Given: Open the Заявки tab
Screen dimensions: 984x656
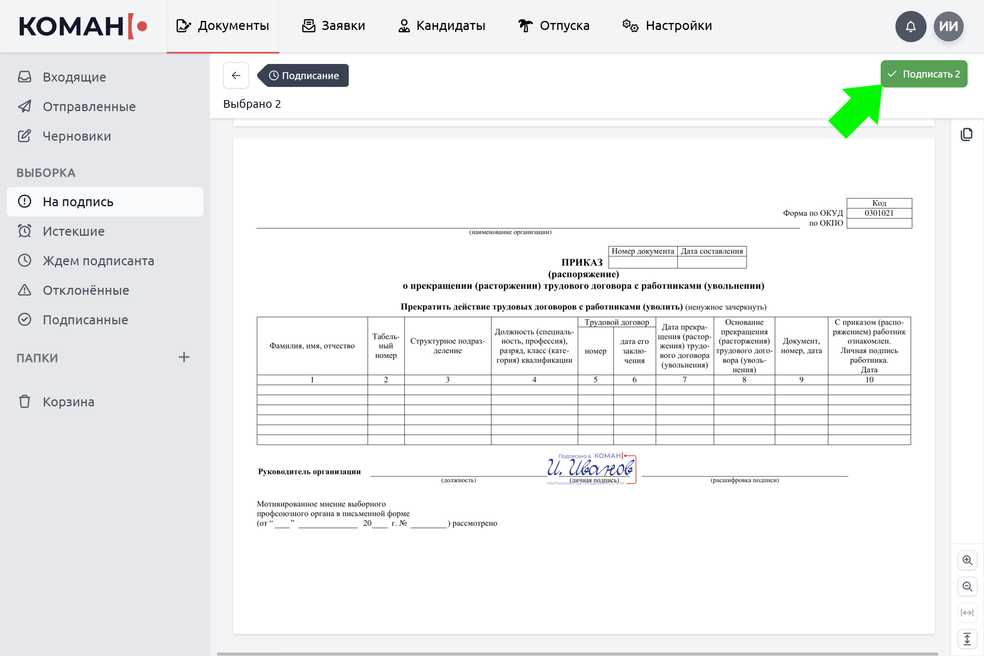Looking at the screenshot, I should [333, 26].
